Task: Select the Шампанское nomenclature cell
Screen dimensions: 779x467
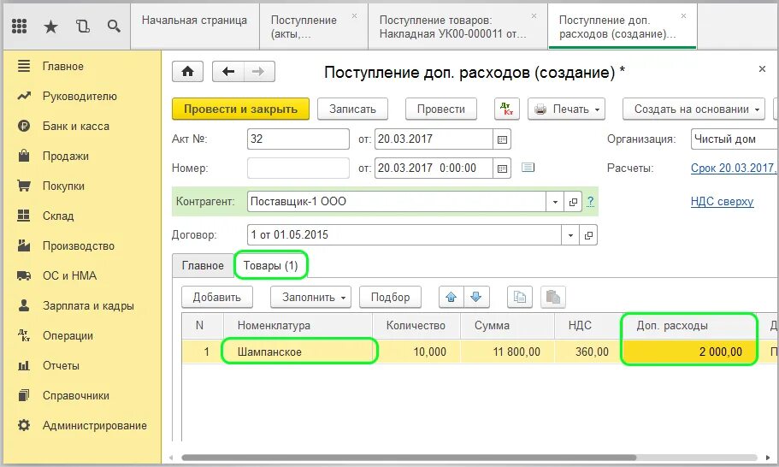Action: tap(298, 352)
